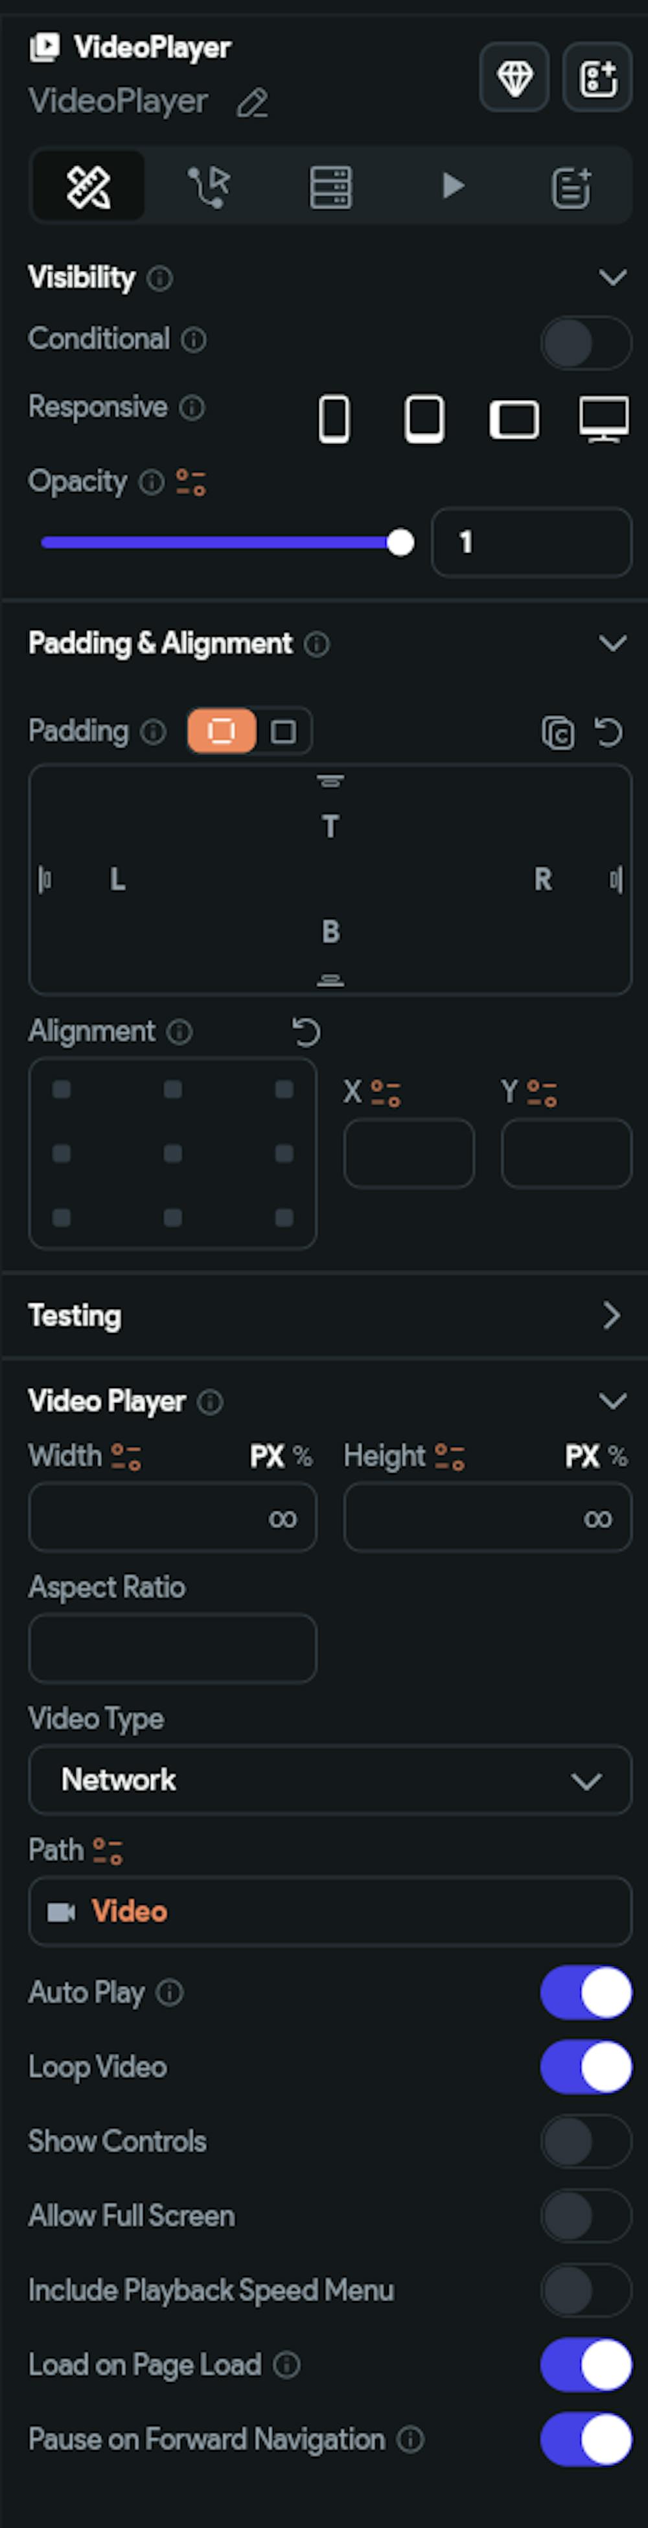Image resolution: width=648 pixels, height=2528 pixels.
Task: Enable the Show Controls toggle
Action: (x=585, y=2142)
